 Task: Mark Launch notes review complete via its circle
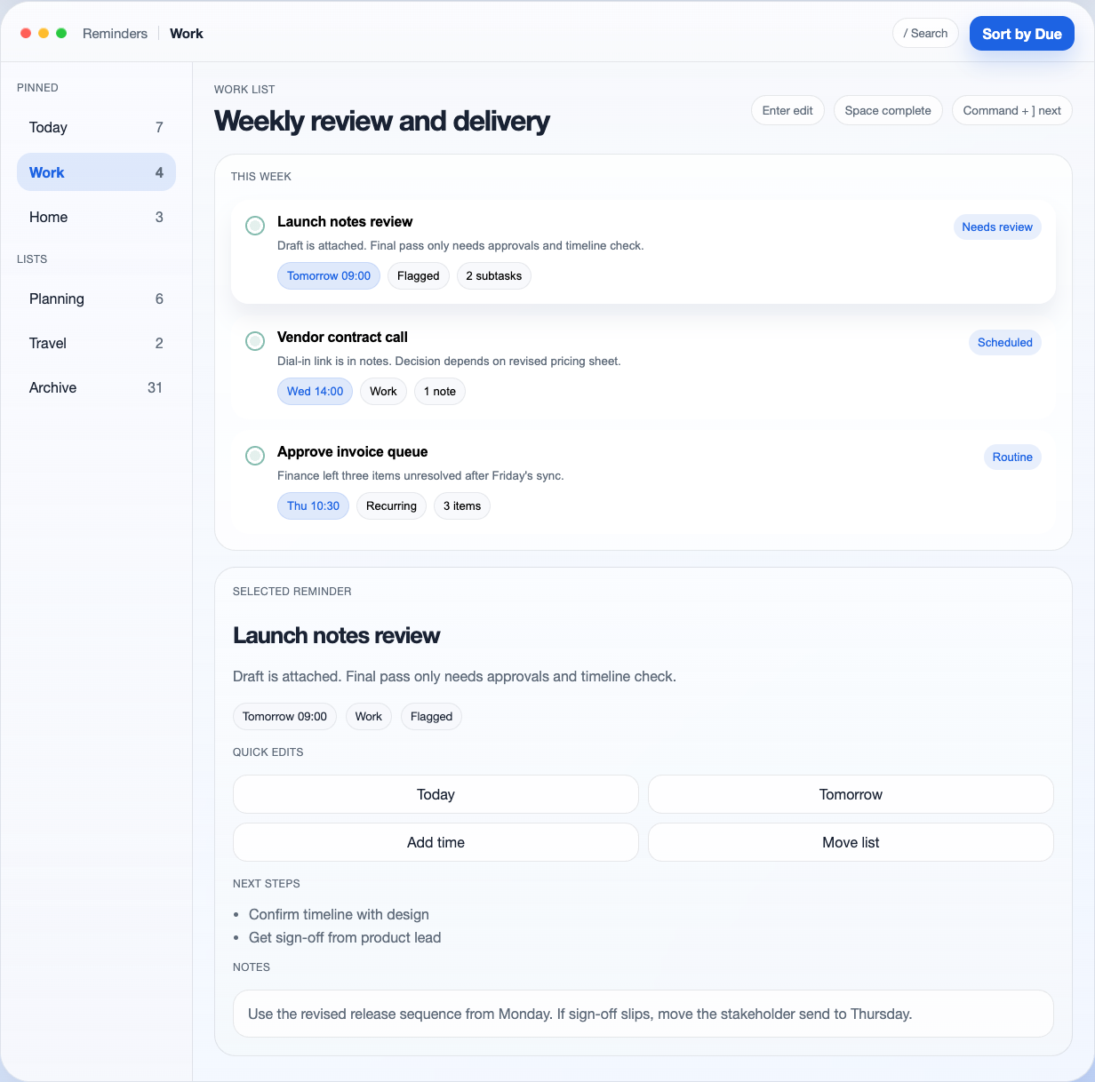(255, 226)
